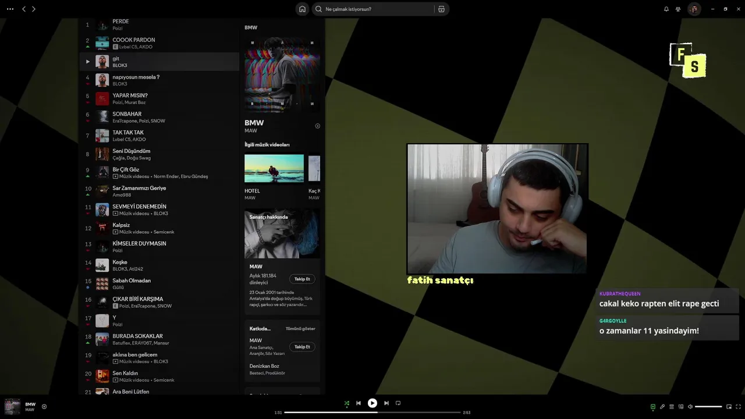Skip to the next track
Image resolution: width=745 pixels, height=419 pixels.
coord(386,403)
